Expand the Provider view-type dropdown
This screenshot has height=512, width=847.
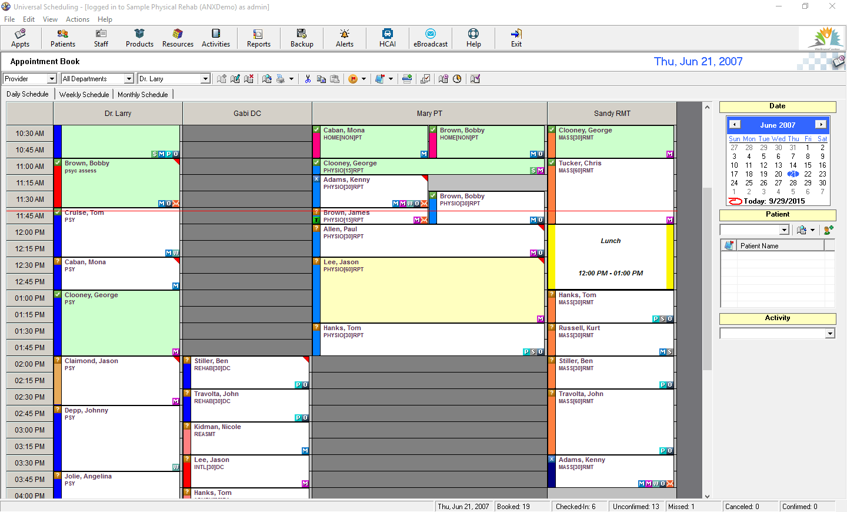click(52, 79)
